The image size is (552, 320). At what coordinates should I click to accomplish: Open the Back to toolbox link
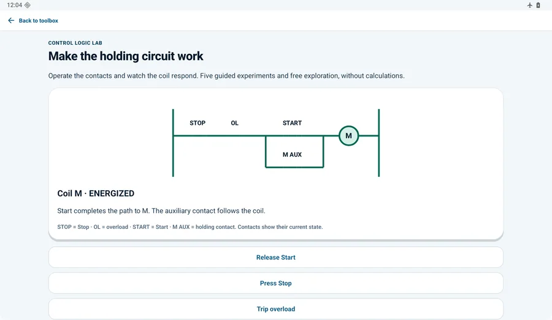[x=39, y=21]
